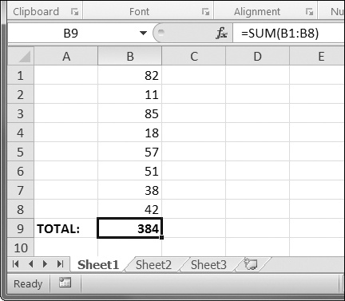Select cell containing 57
The height and width of the screenshot is (301, 345).
[x=130, y=152]
